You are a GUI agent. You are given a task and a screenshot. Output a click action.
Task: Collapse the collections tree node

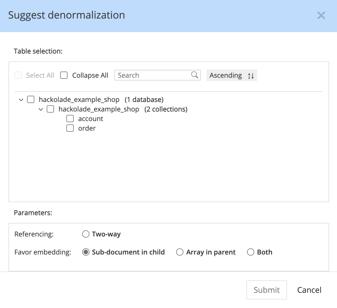(41, 109)
